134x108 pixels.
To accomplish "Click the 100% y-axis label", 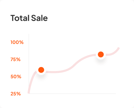I will pyautogui.click(x=17, y=42).
